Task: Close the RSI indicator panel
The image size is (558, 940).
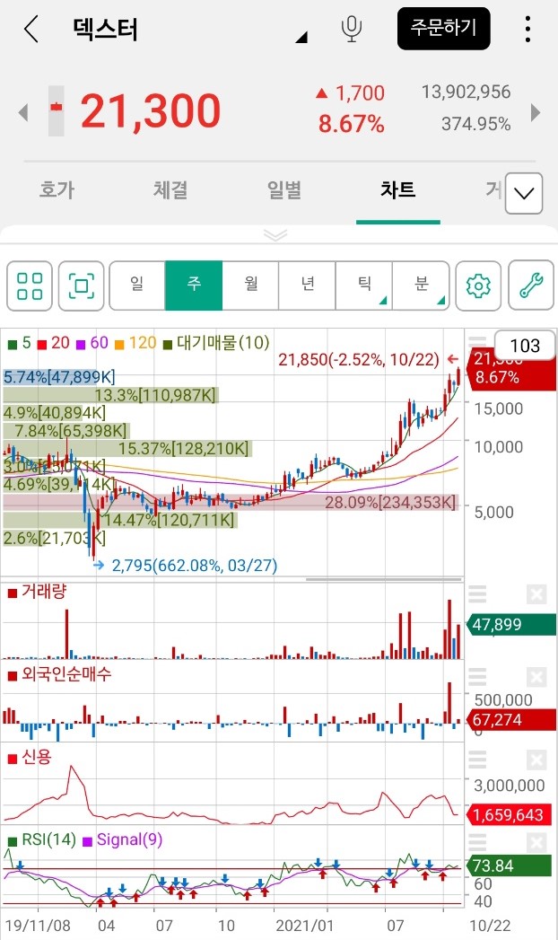Action: click(536, 843)
